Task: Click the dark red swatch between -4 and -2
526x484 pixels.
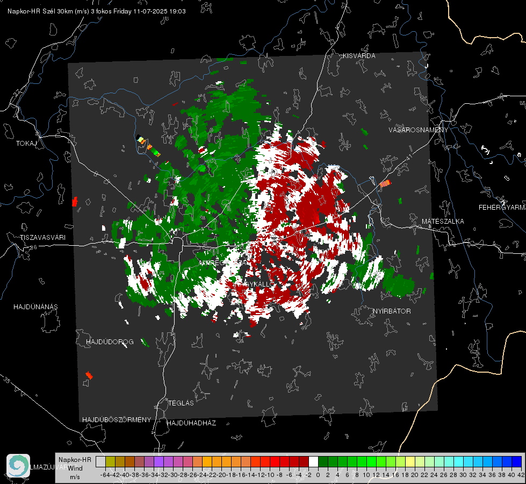Action: click(x=304, y=462)
